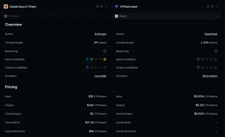The image size is (225, 137).
Task: Click V4 Flash input modalities image icon
Action: [x=203, y=59]
